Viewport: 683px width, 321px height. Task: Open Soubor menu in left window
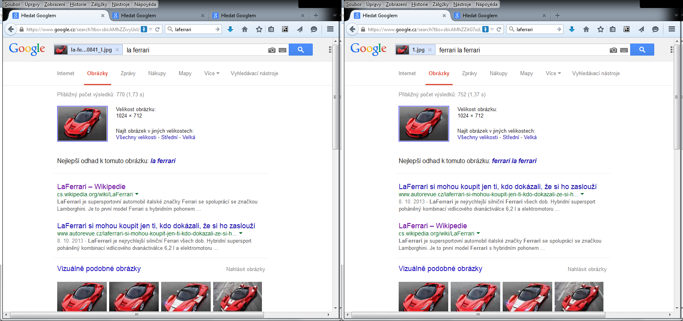[x=12, y=4]
